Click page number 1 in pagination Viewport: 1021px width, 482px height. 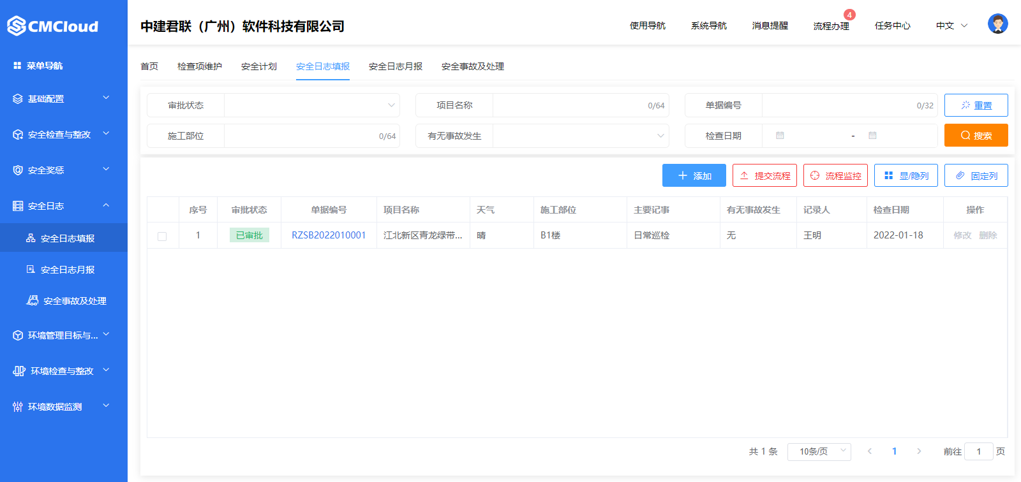(x=894, y=451)
